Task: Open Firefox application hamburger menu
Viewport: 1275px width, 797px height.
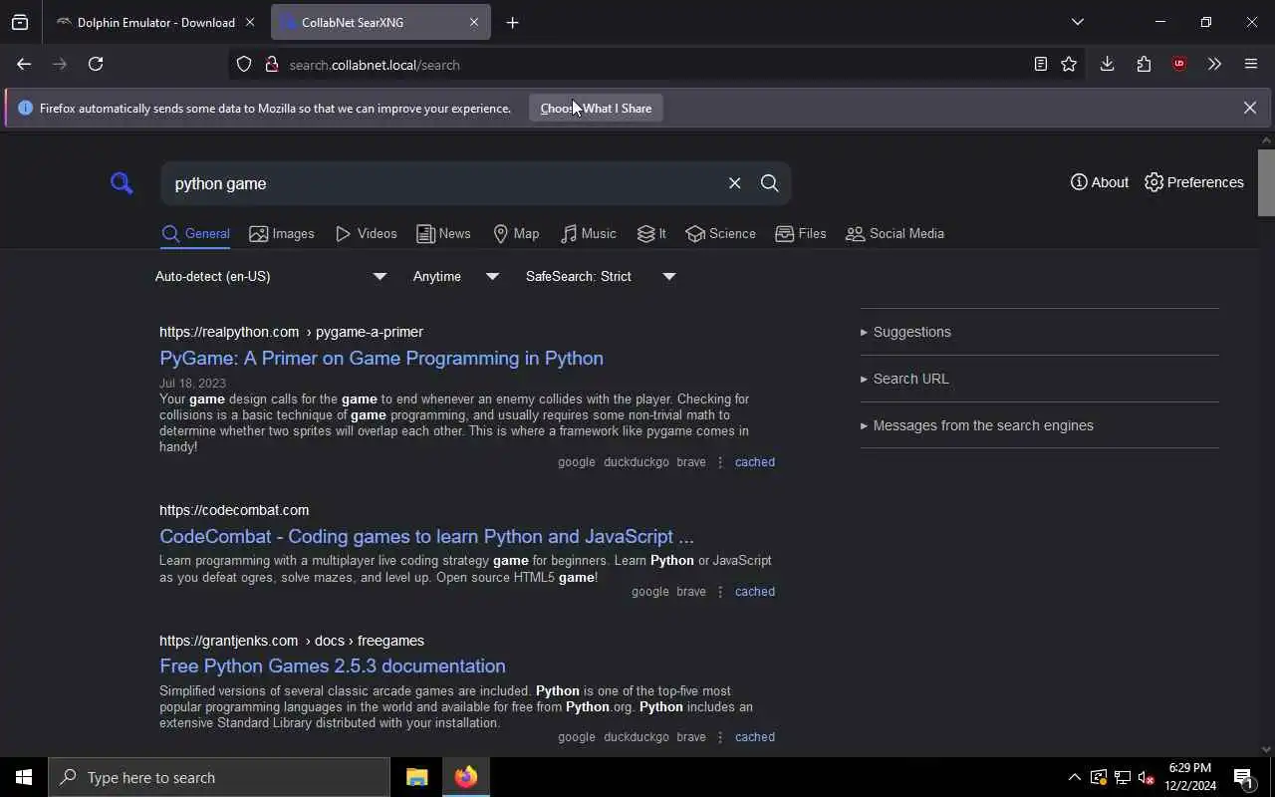Action: tap(1251, 64)
